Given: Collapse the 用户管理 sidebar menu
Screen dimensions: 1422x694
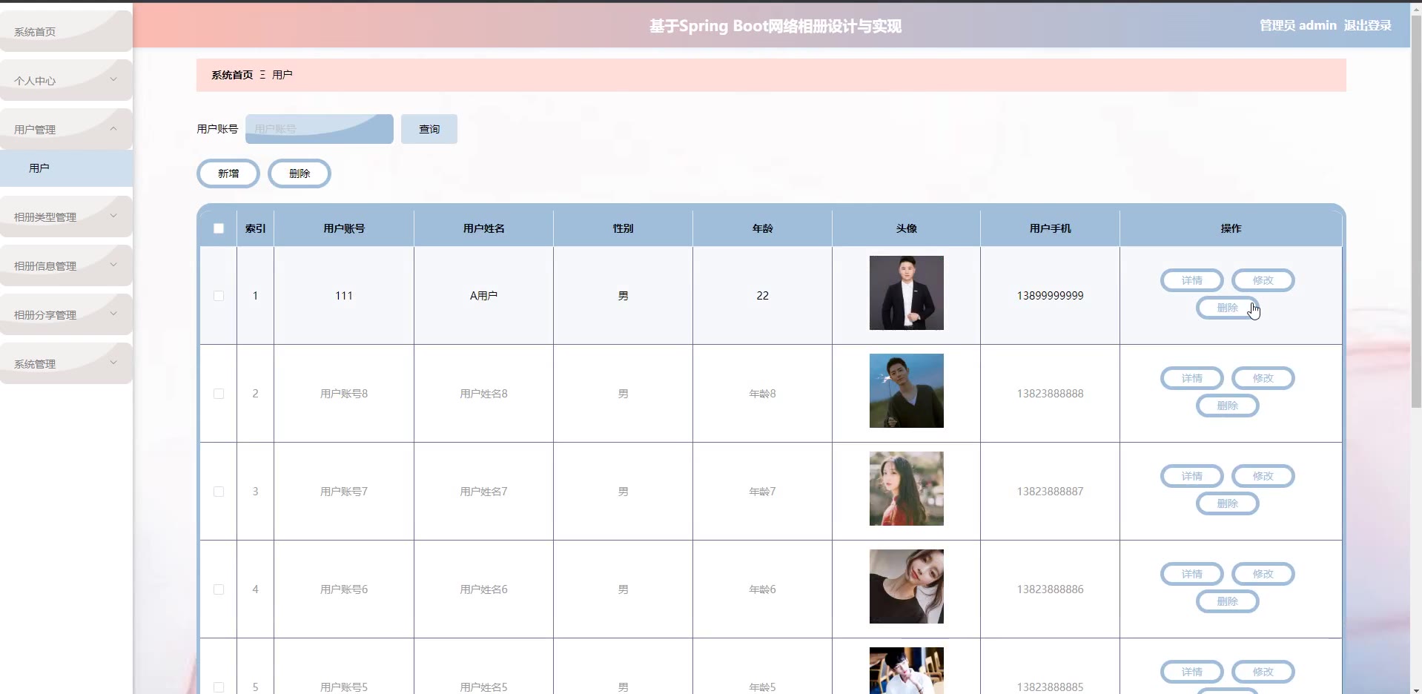Looking at the screenshot, I should click(x=66, y=129).
